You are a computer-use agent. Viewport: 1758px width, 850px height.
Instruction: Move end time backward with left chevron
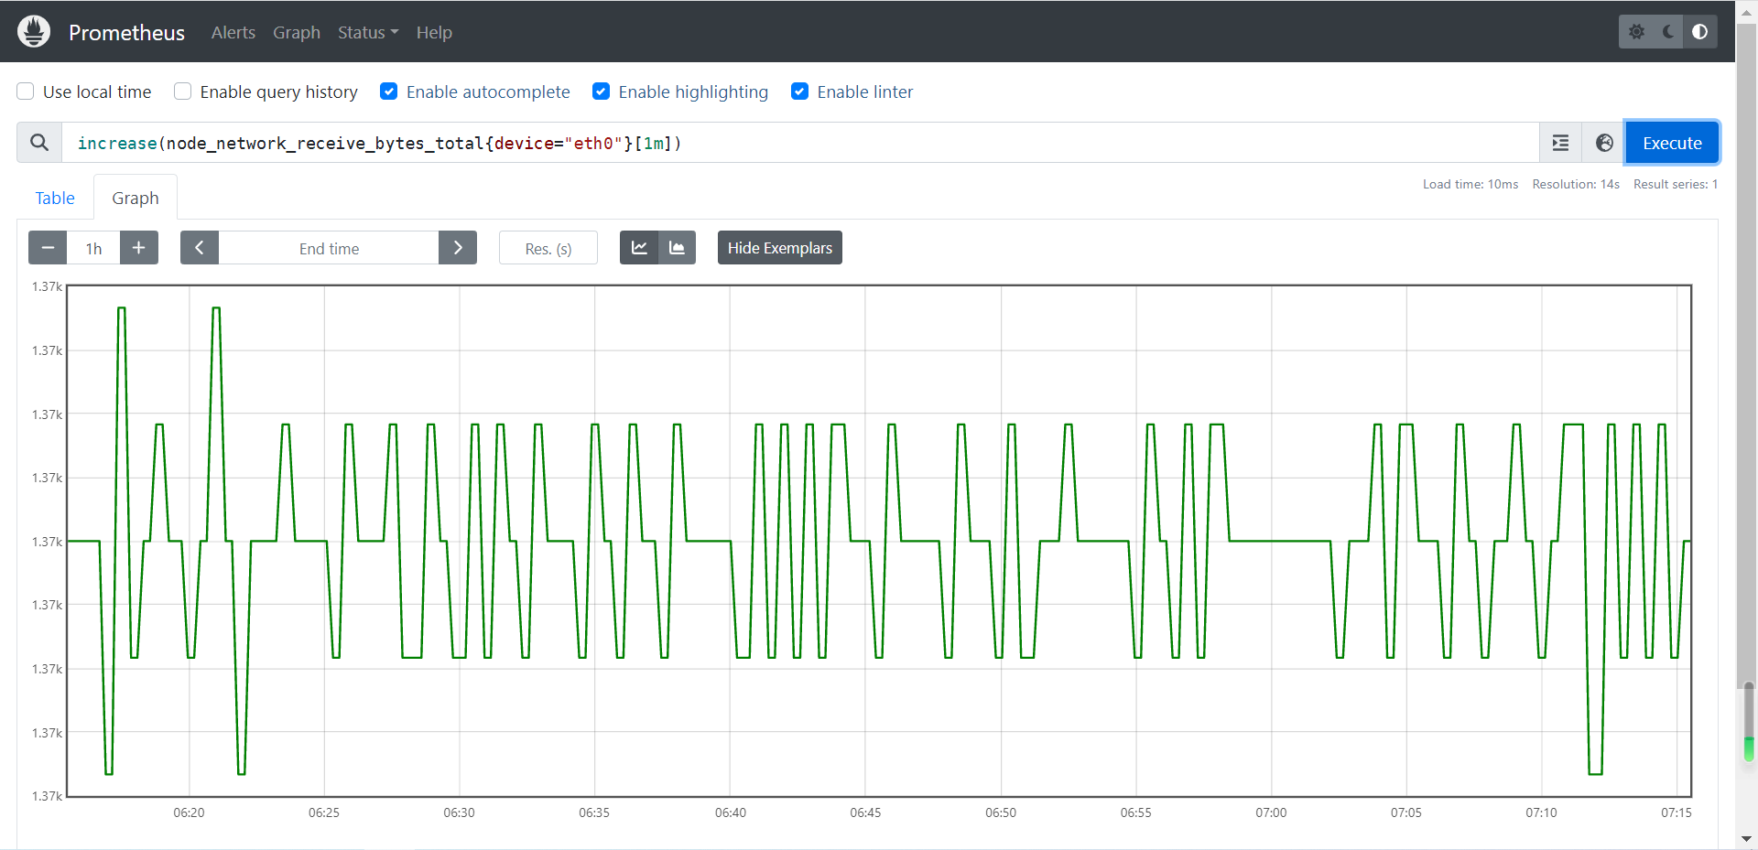[x=200, y=248]
